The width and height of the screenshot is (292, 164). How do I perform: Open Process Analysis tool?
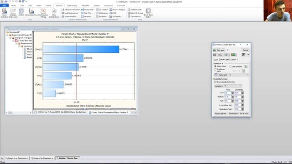(118, 10)
